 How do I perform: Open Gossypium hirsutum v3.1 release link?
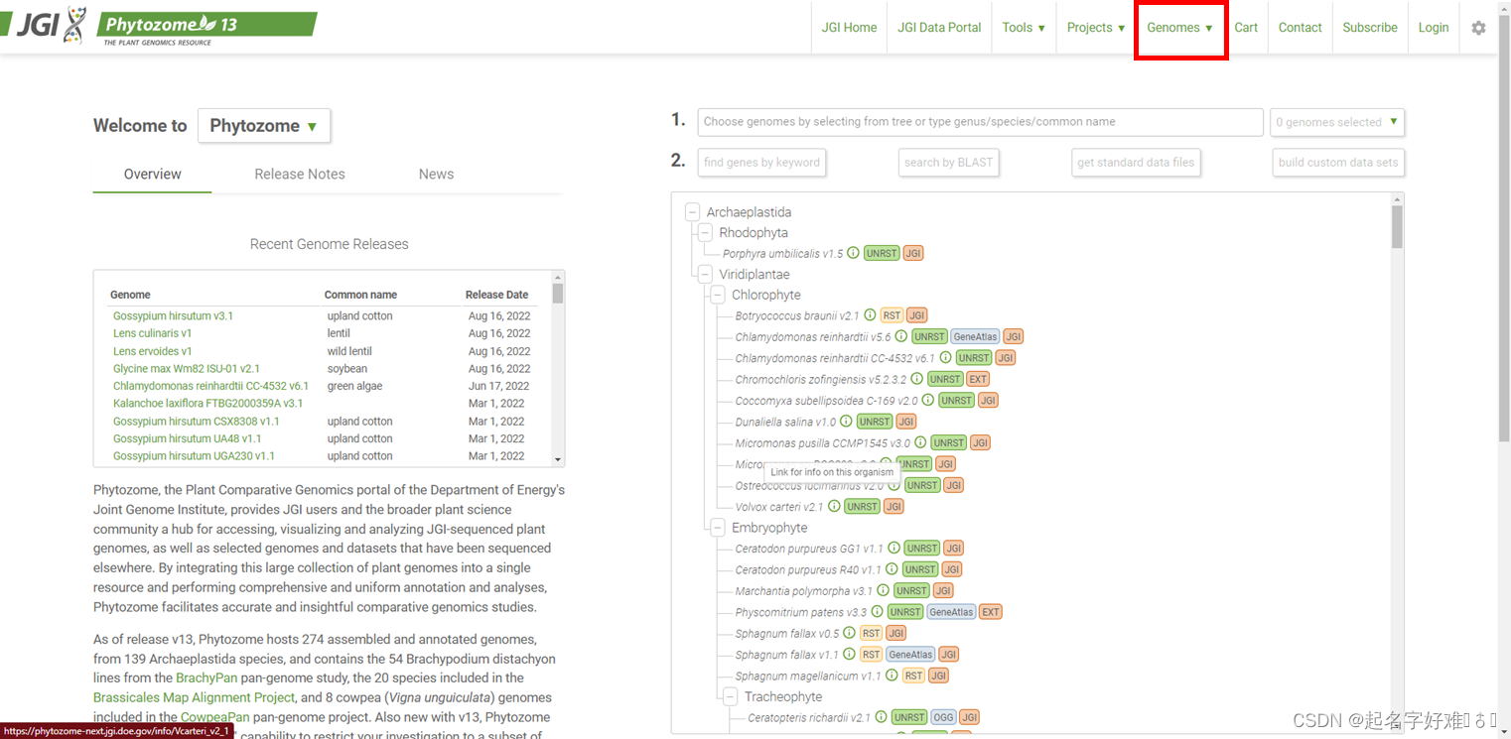point(173,315)
